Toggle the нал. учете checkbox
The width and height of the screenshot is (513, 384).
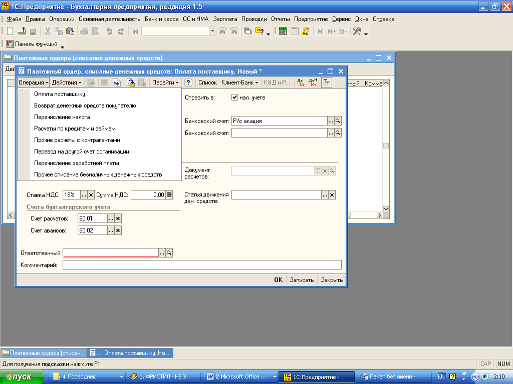click(234, 97)
